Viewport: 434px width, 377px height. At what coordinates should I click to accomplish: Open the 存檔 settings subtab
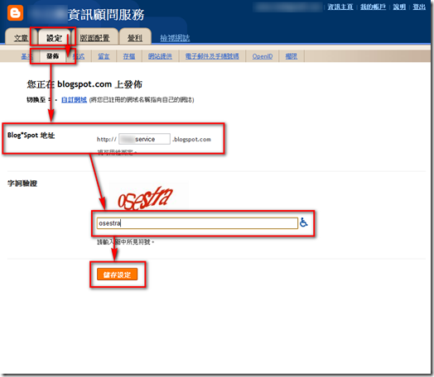[x=129, y=56]
